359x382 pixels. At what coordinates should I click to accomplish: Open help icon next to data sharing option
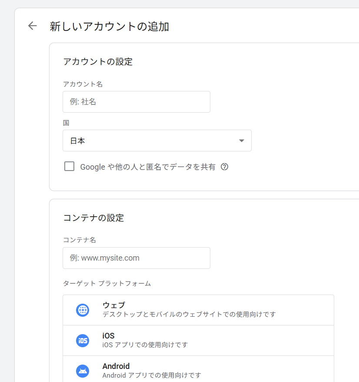[x=224, y=167]
